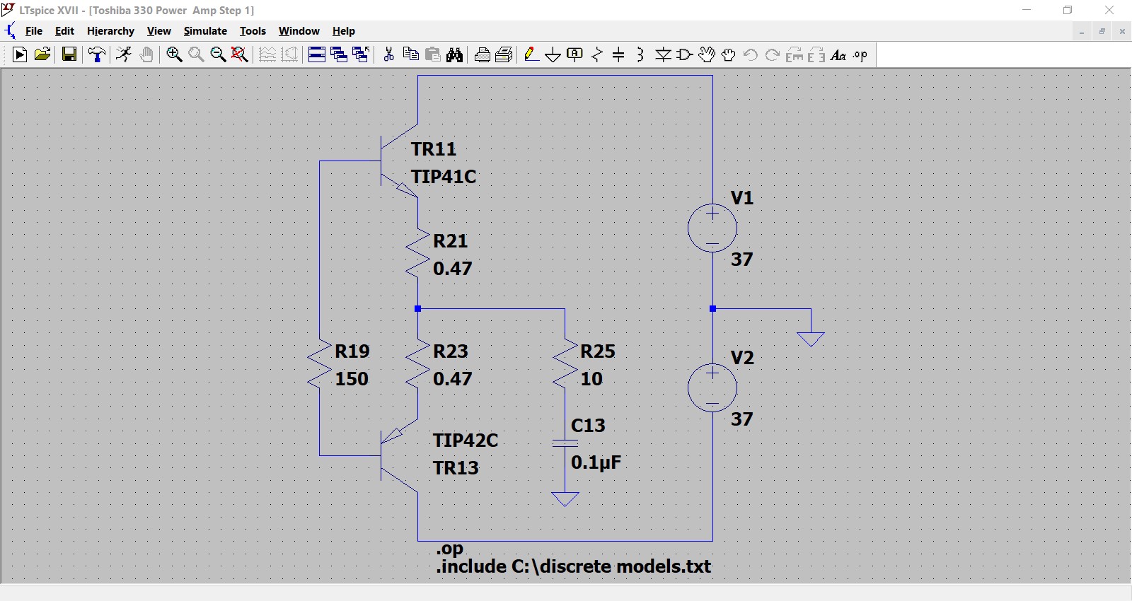This screenshot has height=601, width=1132.
Task: Place an inductor from the toolbar
Action: [640, 54]
